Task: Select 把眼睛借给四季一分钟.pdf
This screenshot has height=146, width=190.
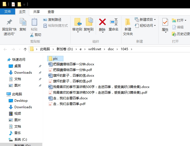Action: tap(70, 70)
